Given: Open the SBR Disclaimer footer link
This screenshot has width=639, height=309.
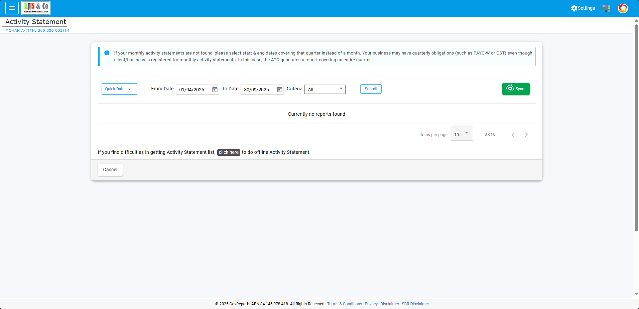Looking at the screenshot, I should pos(415,304).
